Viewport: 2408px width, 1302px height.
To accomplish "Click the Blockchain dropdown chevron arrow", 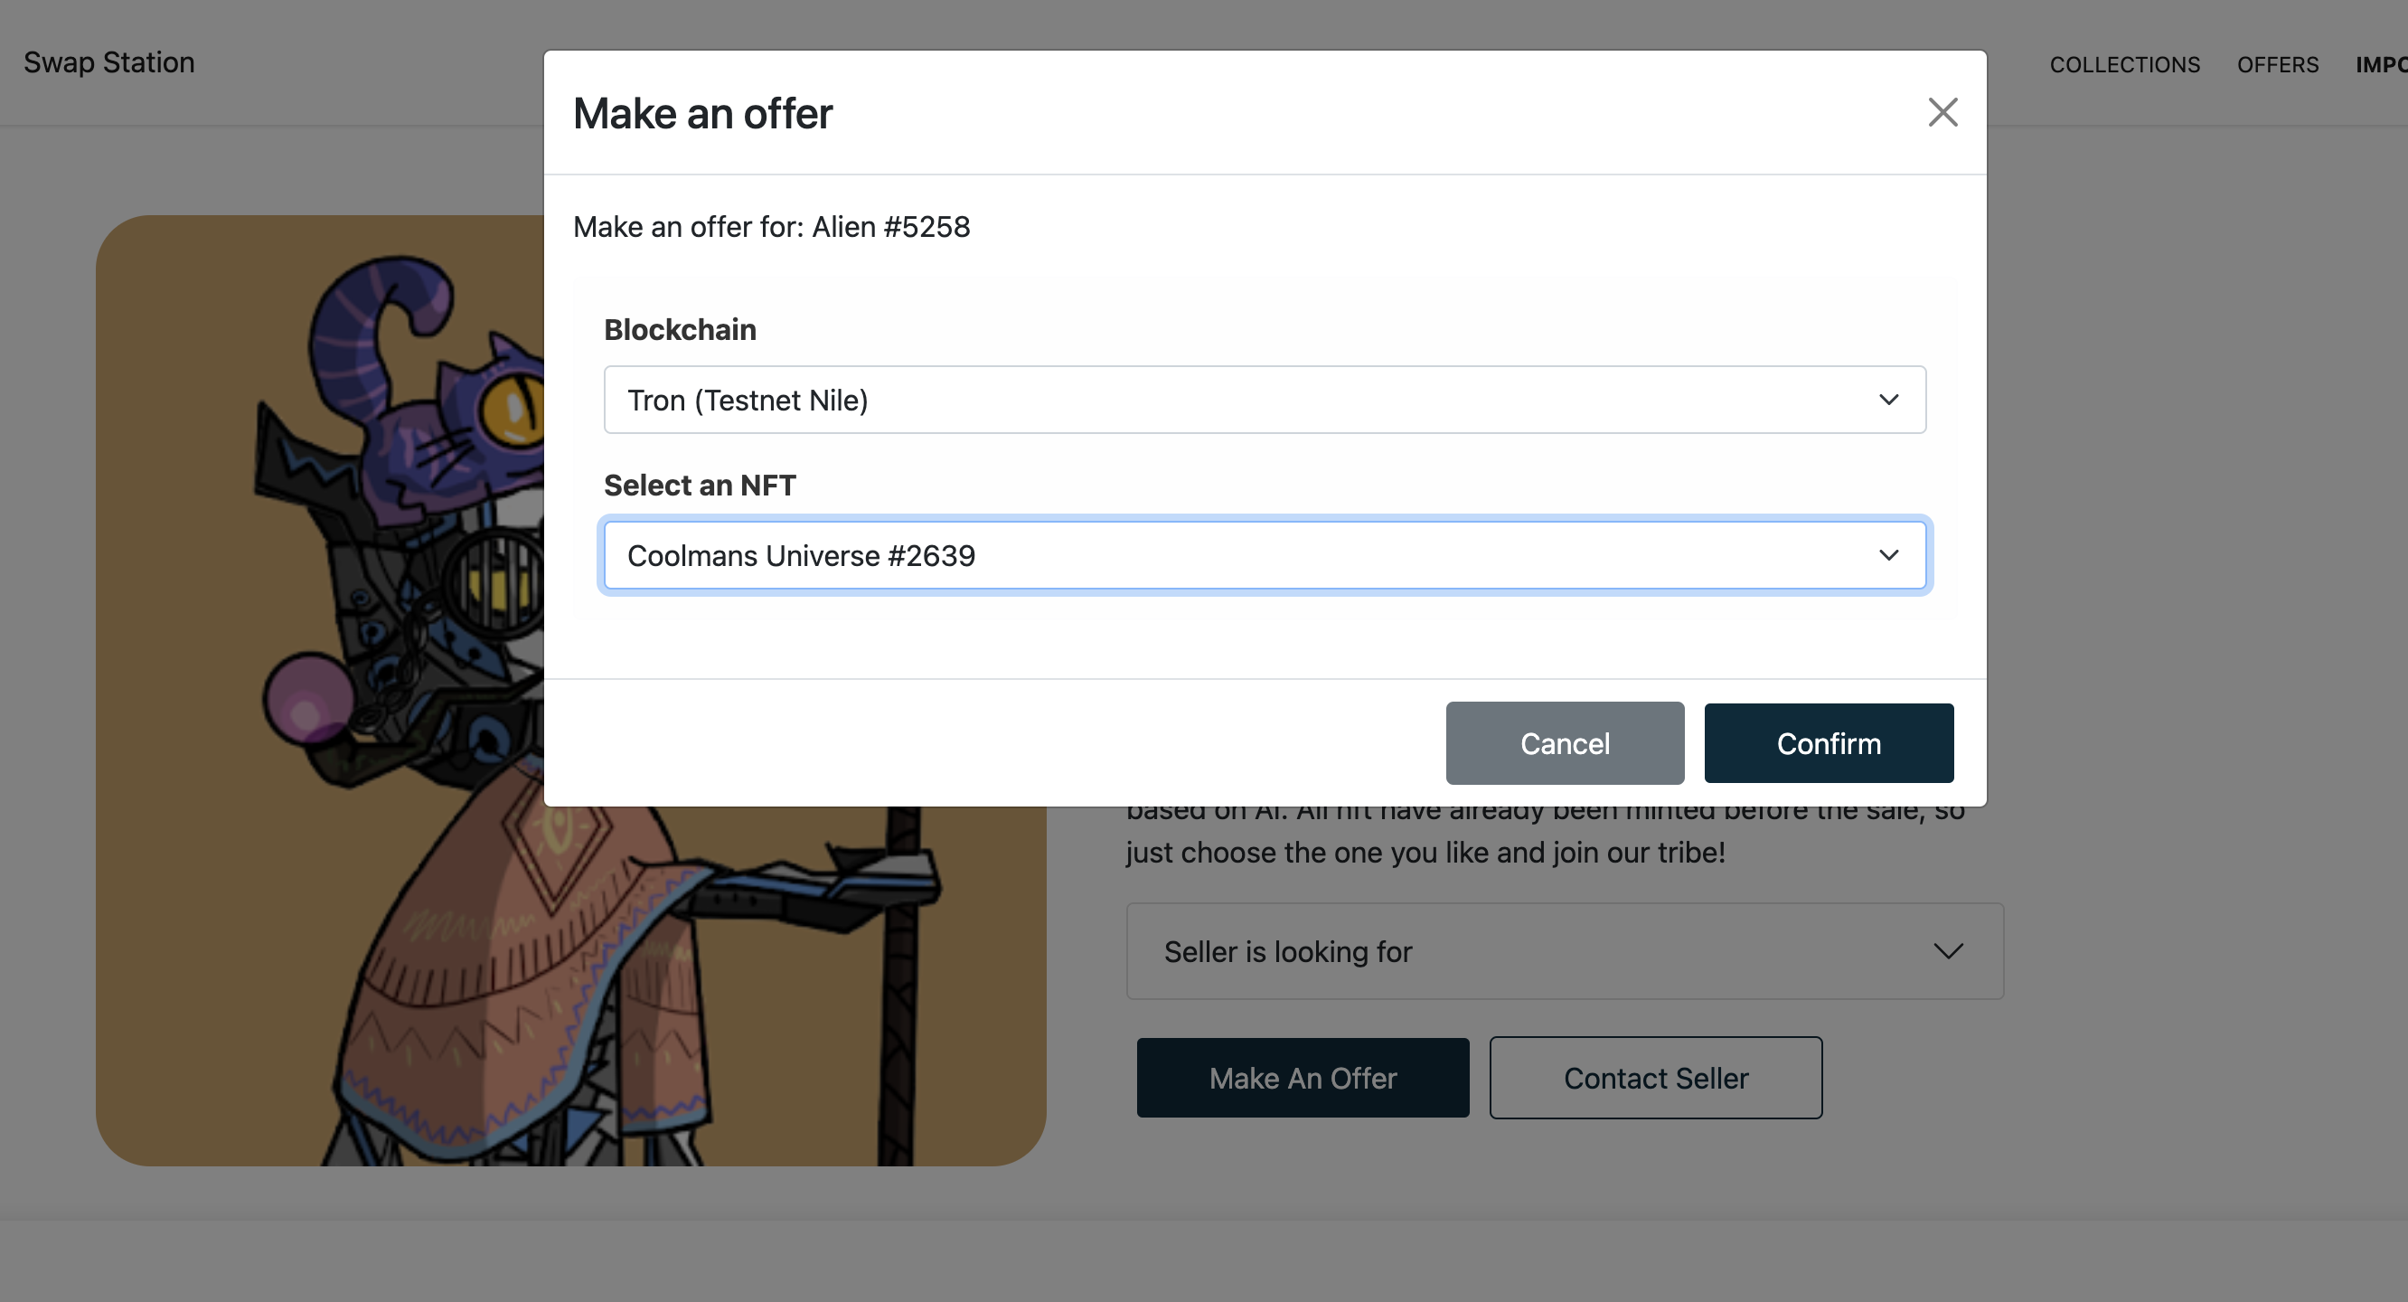I will [x=1888, y=400].
